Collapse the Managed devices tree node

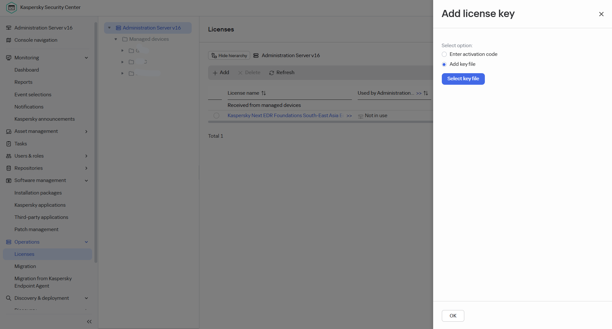(116, 39)
